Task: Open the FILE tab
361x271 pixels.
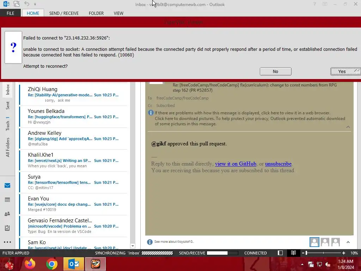Action: tap(10, 13)
